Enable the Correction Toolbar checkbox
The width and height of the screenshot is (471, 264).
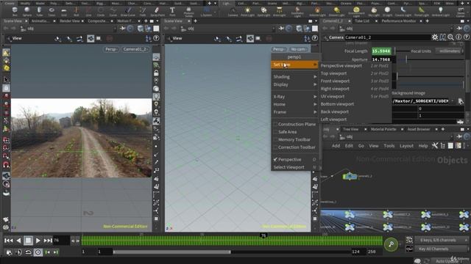(x=275, y=147)
